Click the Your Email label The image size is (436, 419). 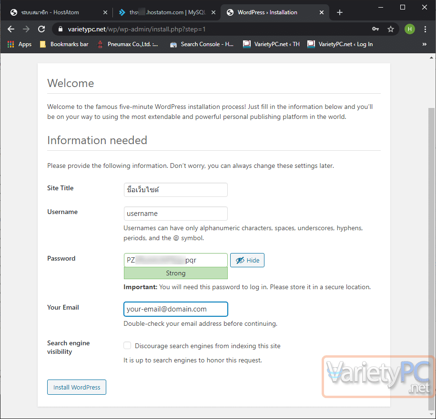coord(63,307)
